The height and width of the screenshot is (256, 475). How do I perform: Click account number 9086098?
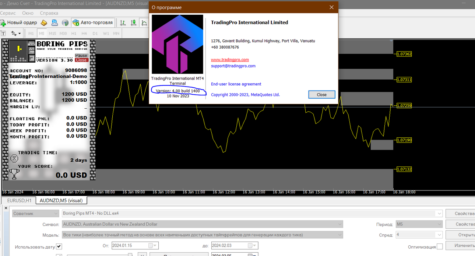76,70
